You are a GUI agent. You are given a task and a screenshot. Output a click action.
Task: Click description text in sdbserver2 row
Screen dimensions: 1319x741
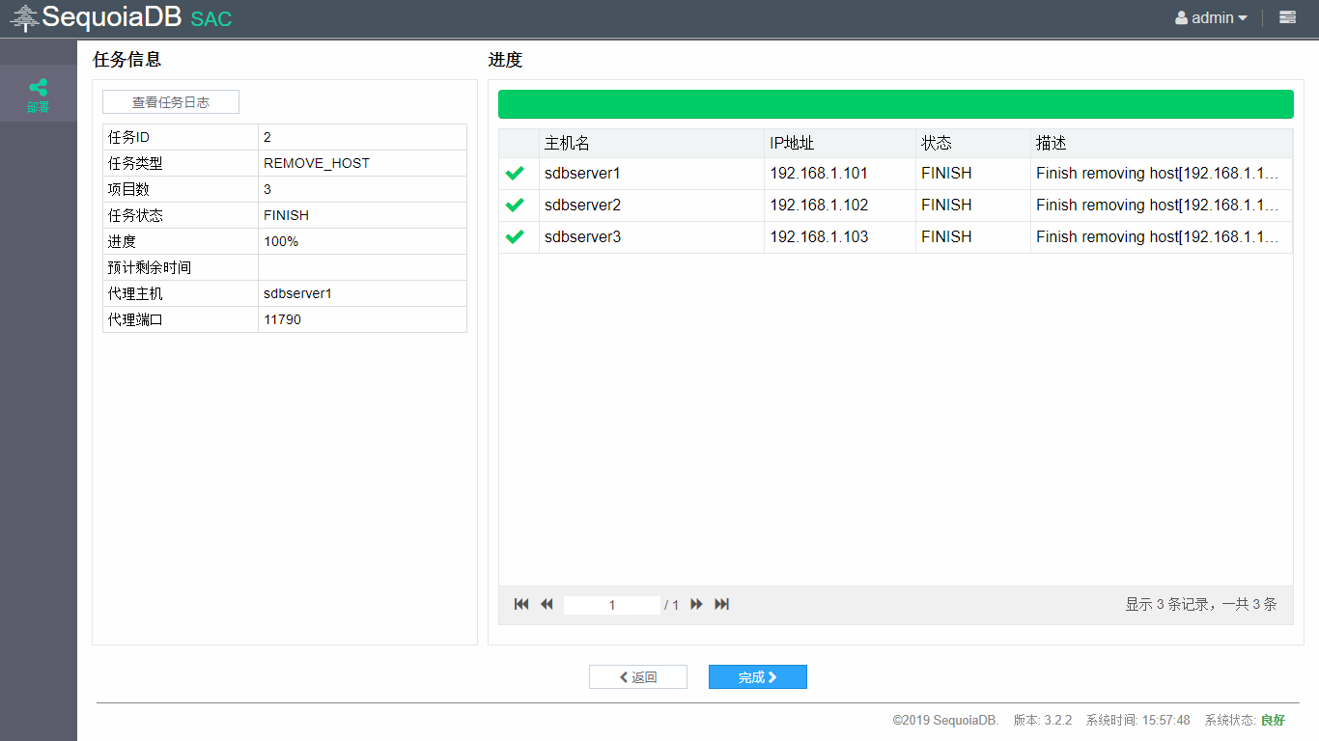(1158, 206)
